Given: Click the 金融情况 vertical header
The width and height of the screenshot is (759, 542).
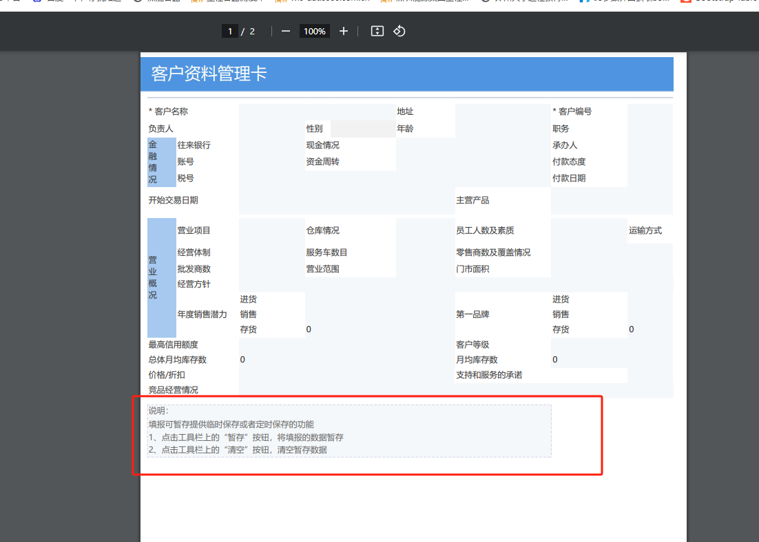Looking at the screenshot, I should point(162,162).
